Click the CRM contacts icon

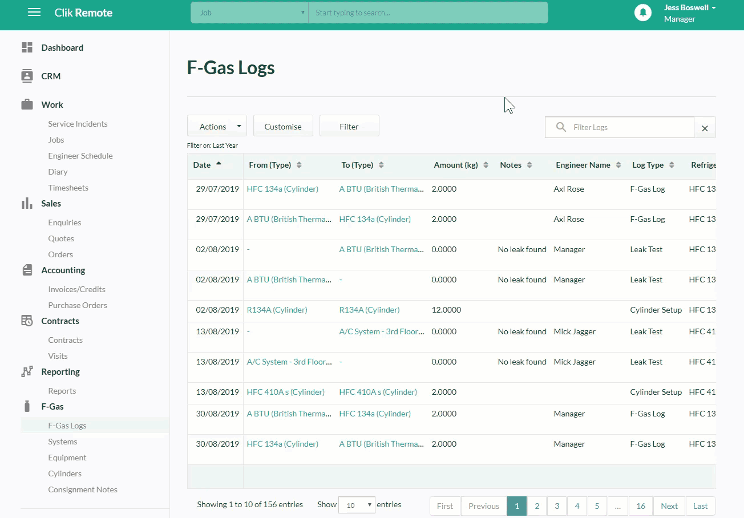pos(27,76)
